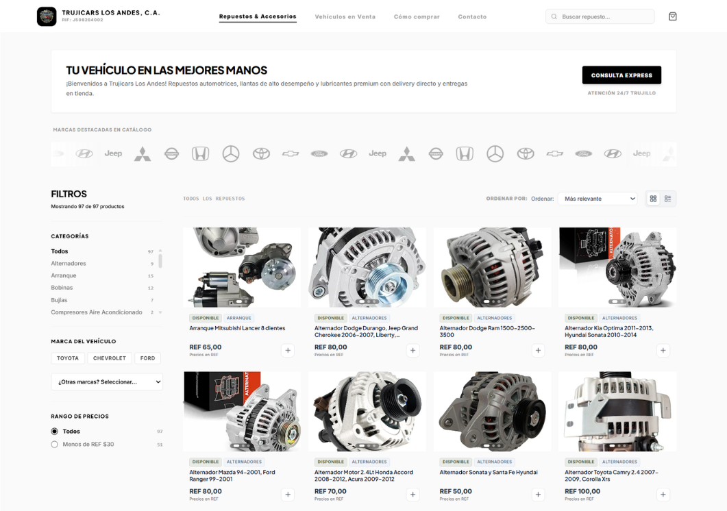Add Alternador Kia Optima to cart
This screenshot has height=511, width=727.
pyautogui.click(x=663, y=351)
